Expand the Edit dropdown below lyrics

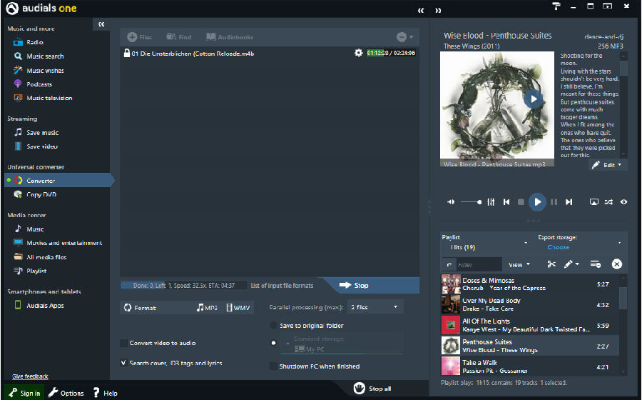pyautogui.click(x=608, y=165)
